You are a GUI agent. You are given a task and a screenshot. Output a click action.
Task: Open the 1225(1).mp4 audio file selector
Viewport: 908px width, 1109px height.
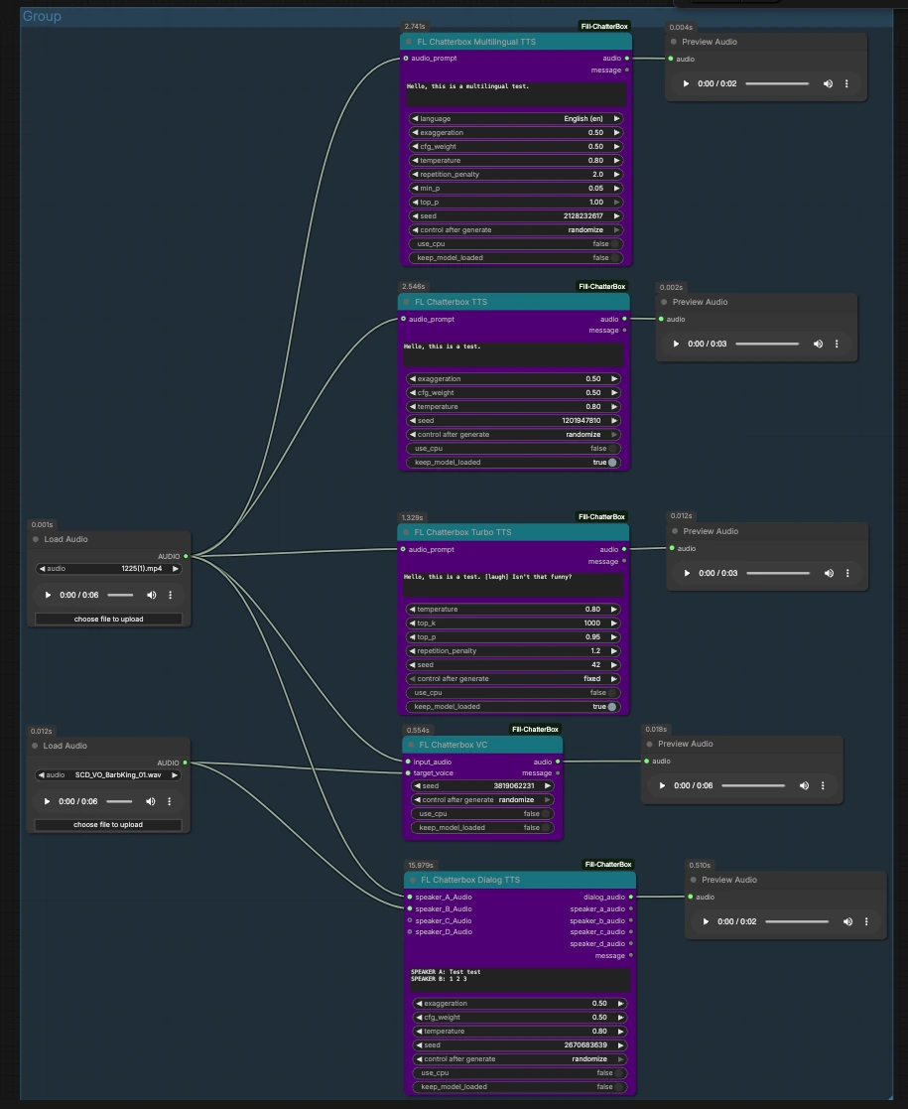[108, 569]
